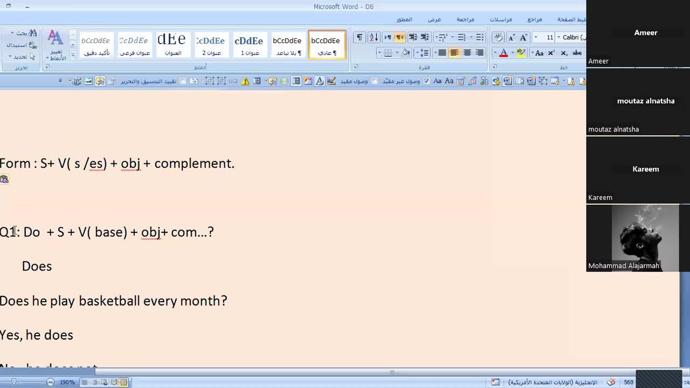690x388 pixels.
Task: Apply shading paint bucket fill
Action: 406,53
